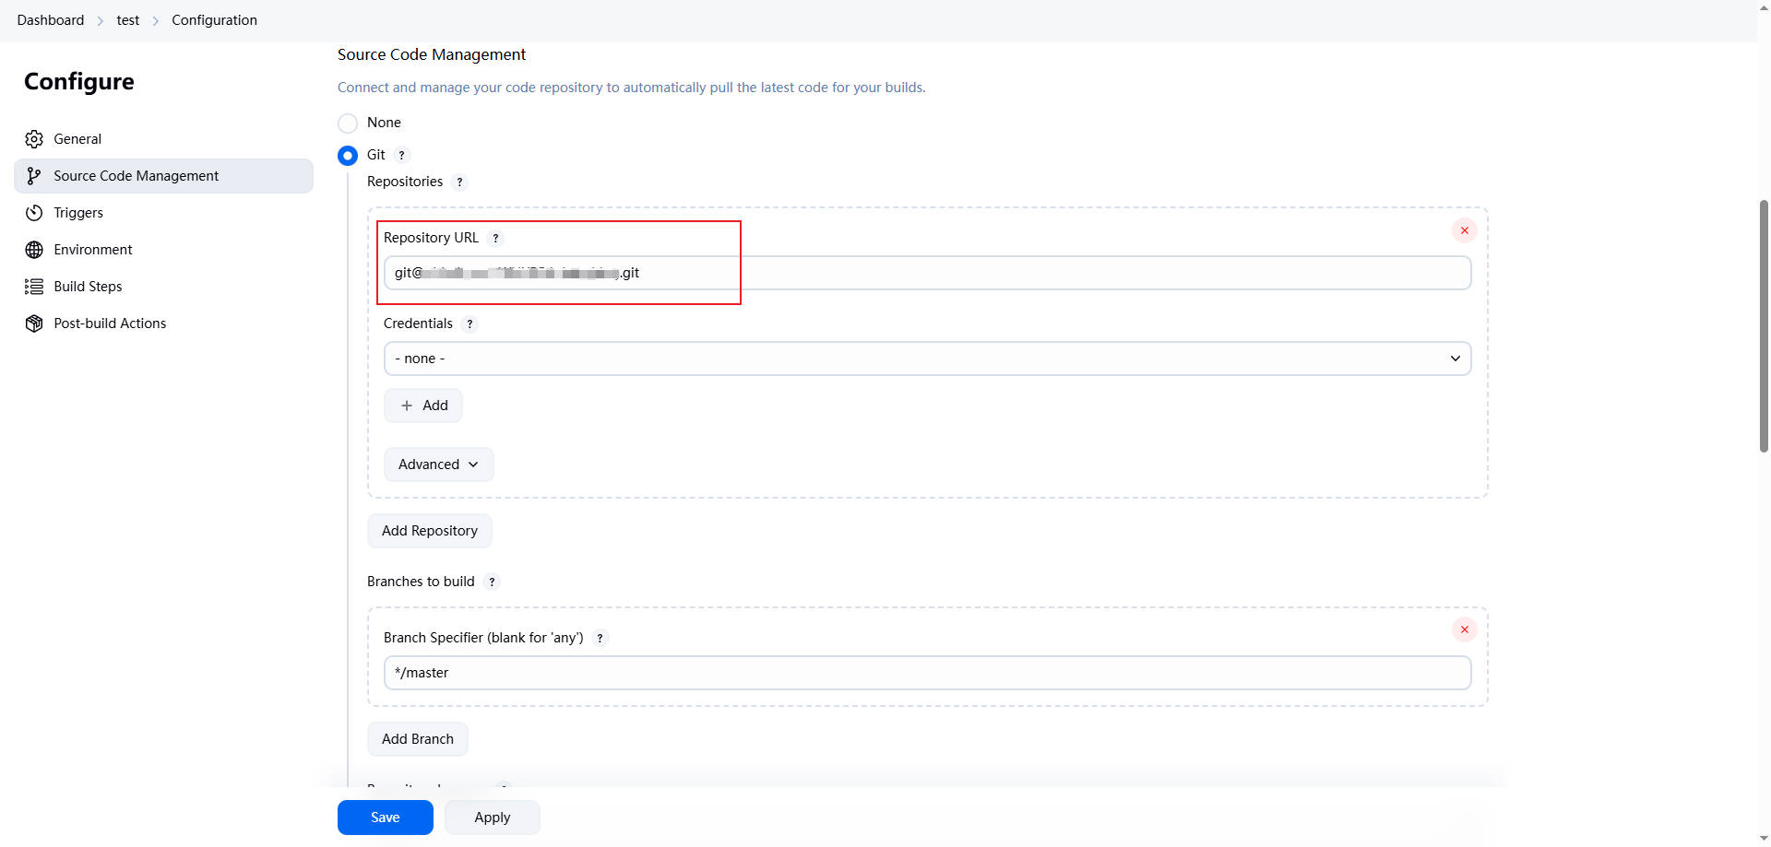Save the job configuration
The height and width of the screenshot is (847, 1771).
(385, 818)
